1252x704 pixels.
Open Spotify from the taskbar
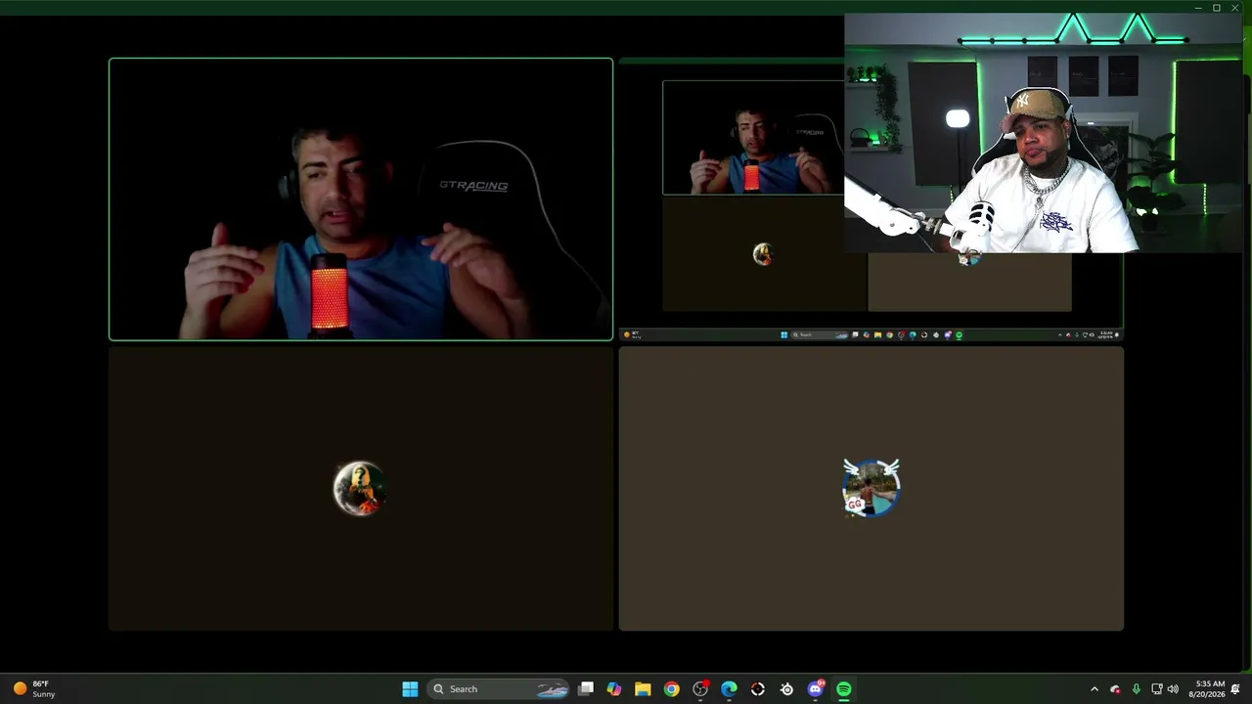click(x=844, y=689)
